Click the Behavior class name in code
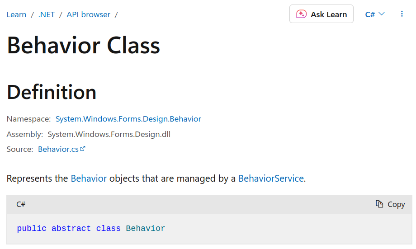Viewport: 416px width, 249px height. [x=146, y=229]
